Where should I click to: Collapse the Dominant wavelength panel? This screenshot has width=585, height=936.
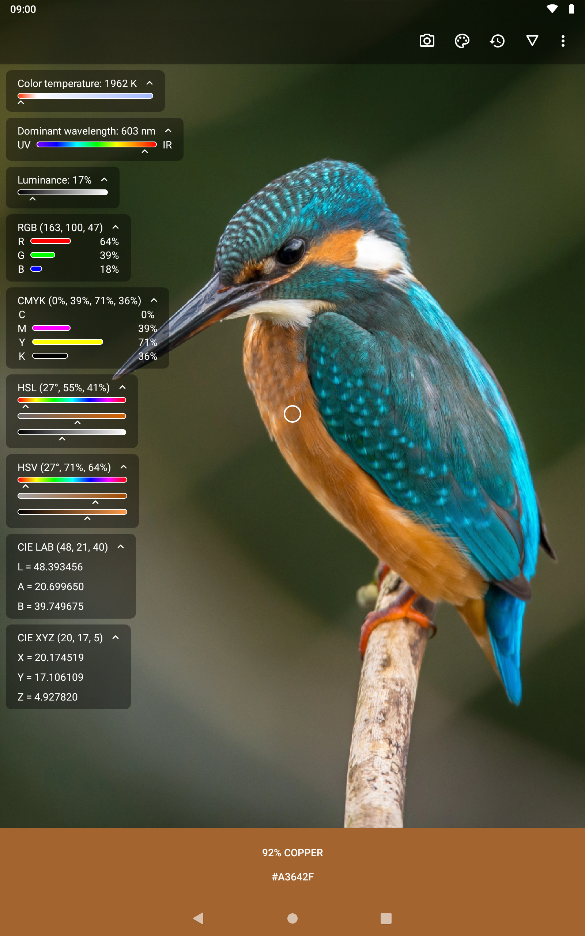[168, 131]
